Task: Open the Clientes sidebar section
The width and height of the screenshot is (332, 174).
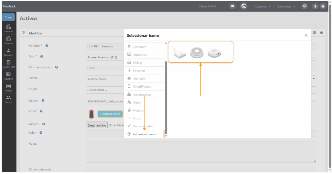Action: coord(8,40)
